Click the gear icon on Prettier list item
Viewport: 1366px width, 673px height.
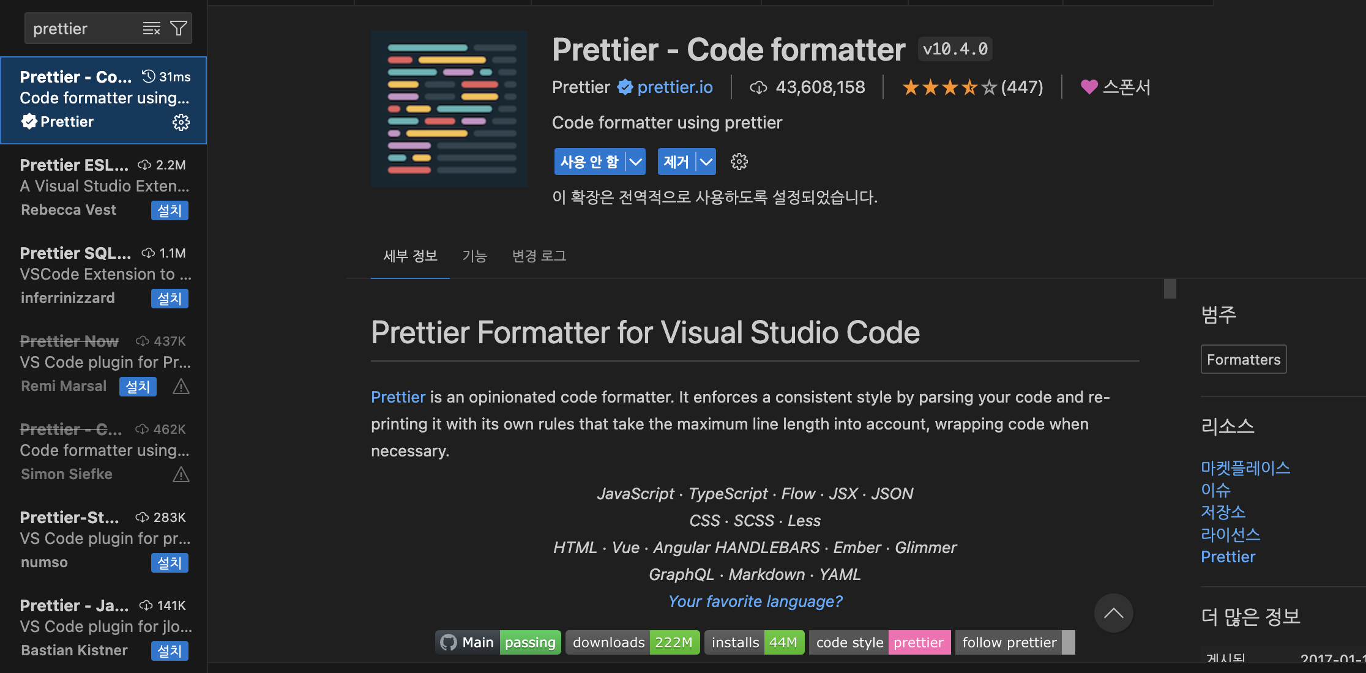pyautogui.click(x=181, y=122)
